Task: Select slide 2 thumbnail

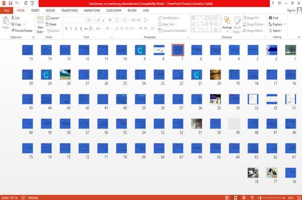Action: (x=272, y=50)
